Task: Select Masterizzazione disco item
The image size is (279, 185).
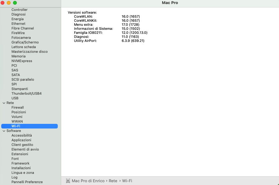Action: pyautogui.click(x=30, y=52)
